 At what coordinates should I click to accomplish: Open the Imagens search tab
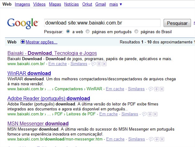point(22,4)
